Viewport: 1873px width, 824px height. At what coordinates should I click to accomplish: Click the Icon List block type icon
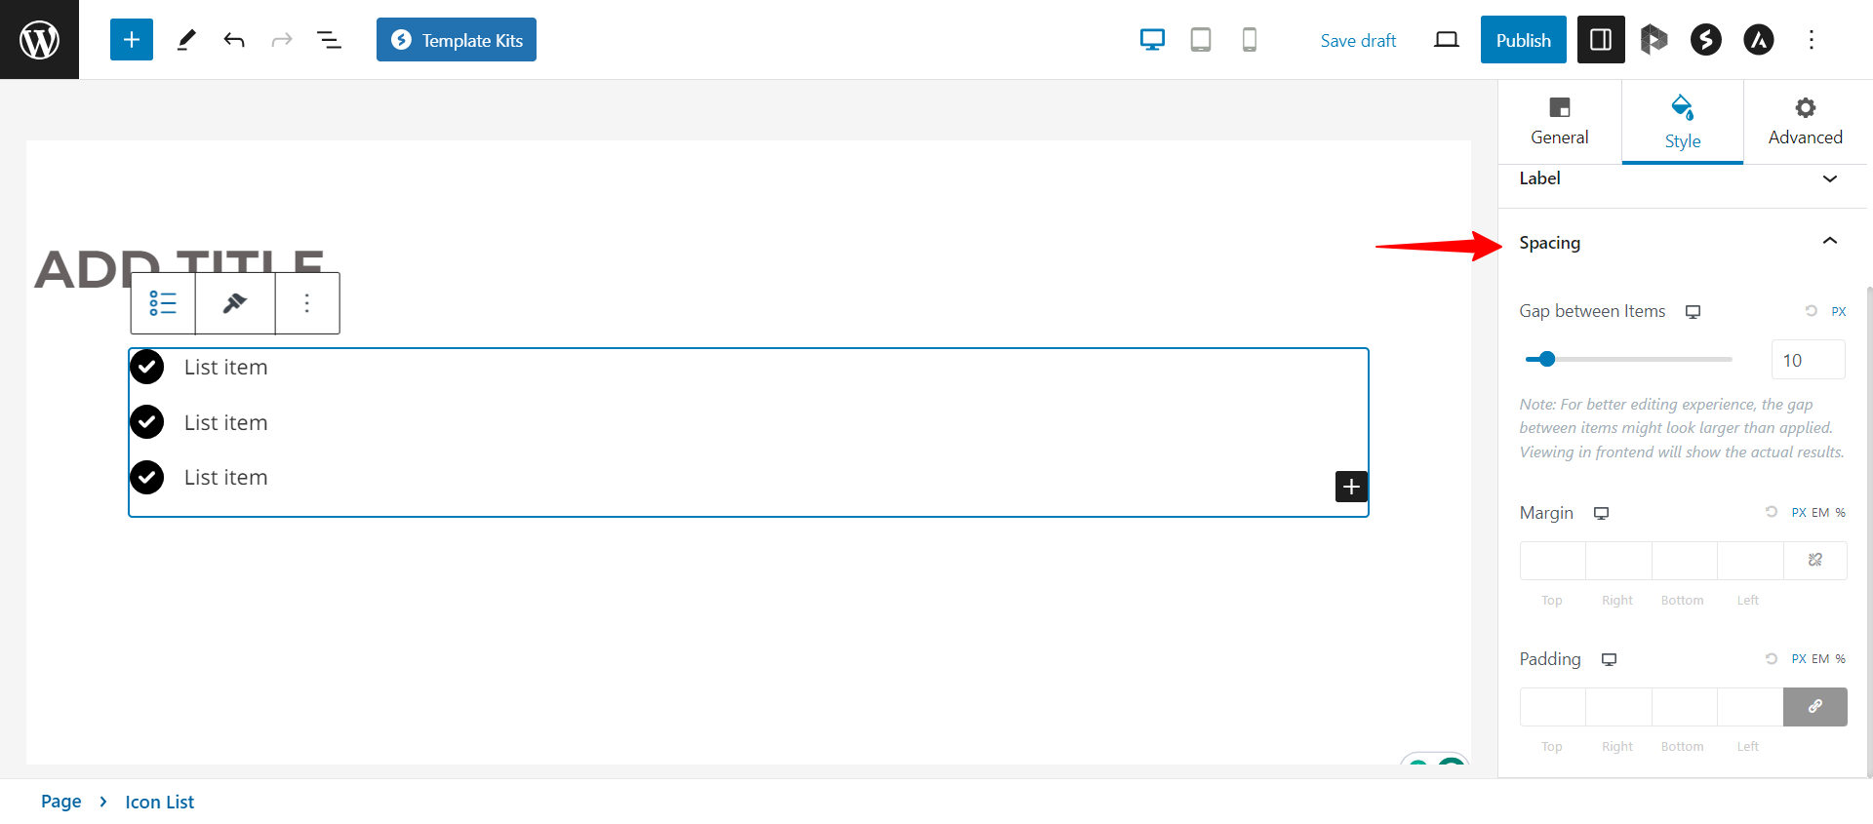[163, 303]
